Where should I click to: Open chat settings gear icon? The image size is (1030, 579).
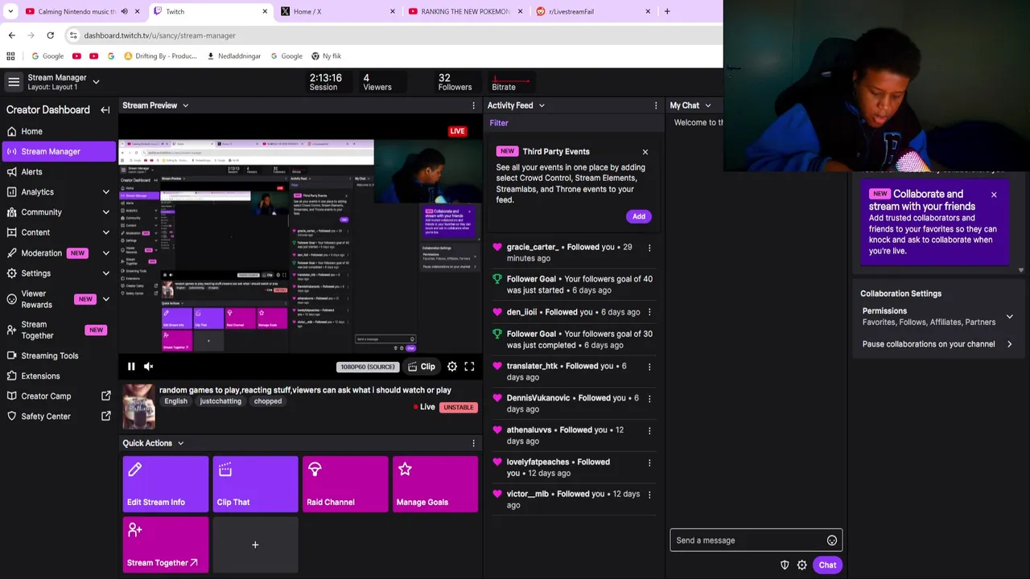(801, 565)
